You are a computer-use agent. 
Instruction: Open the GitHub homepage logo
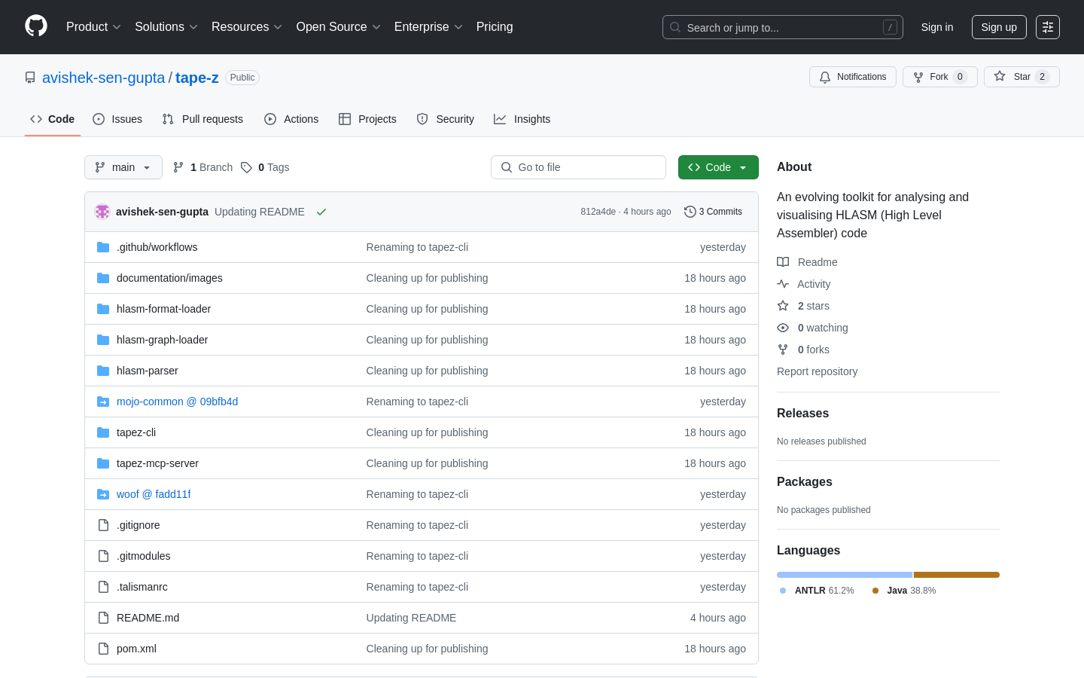coord(36,26)
